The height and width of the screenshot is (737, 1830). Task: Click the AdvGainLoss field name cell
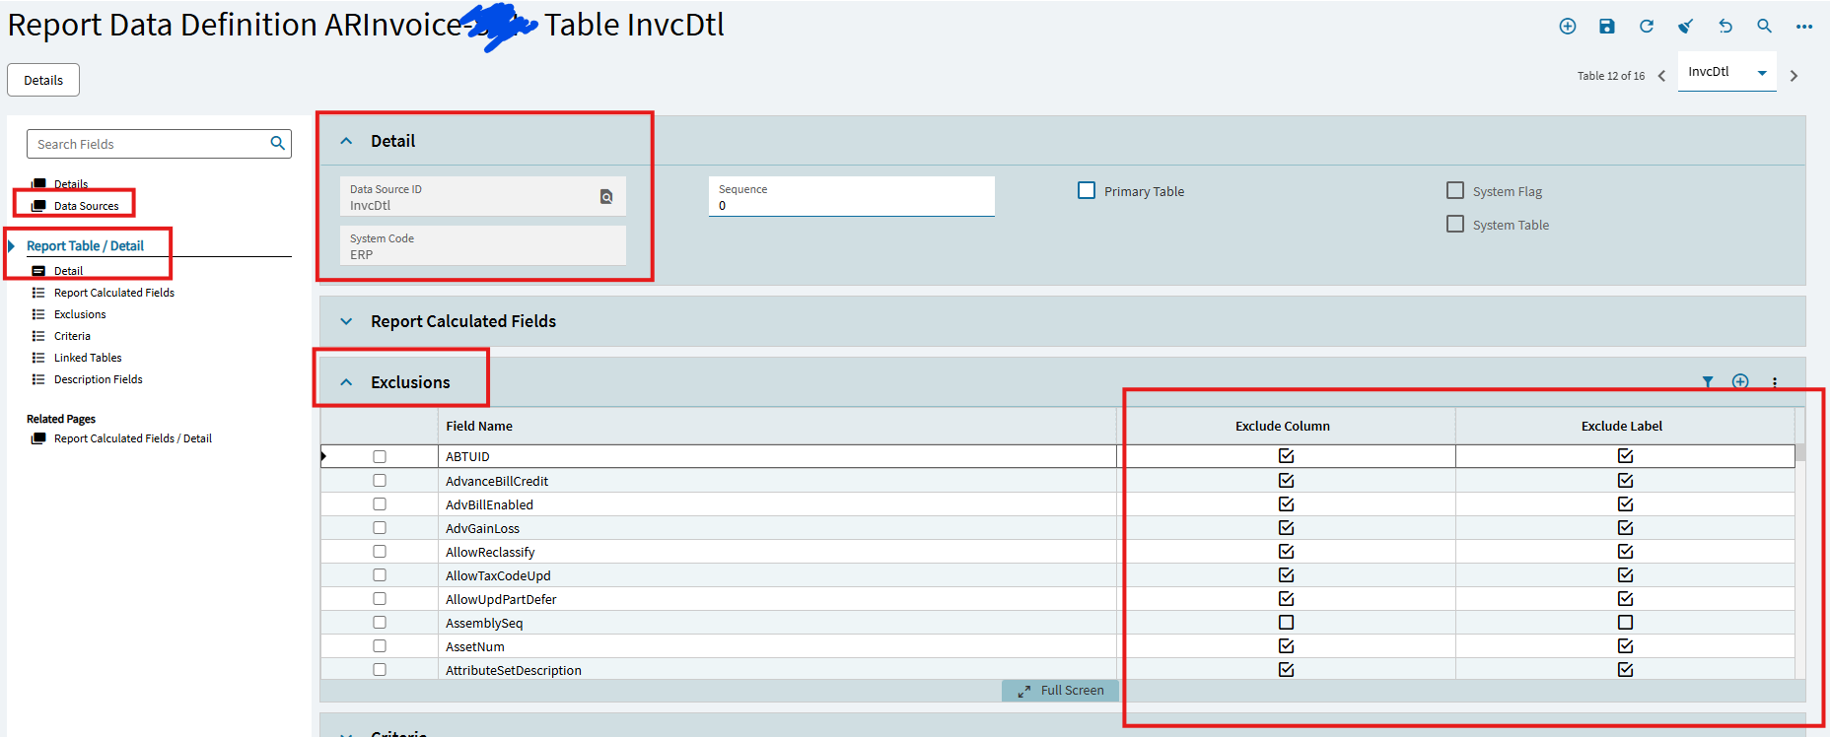[x=777, y=528]
